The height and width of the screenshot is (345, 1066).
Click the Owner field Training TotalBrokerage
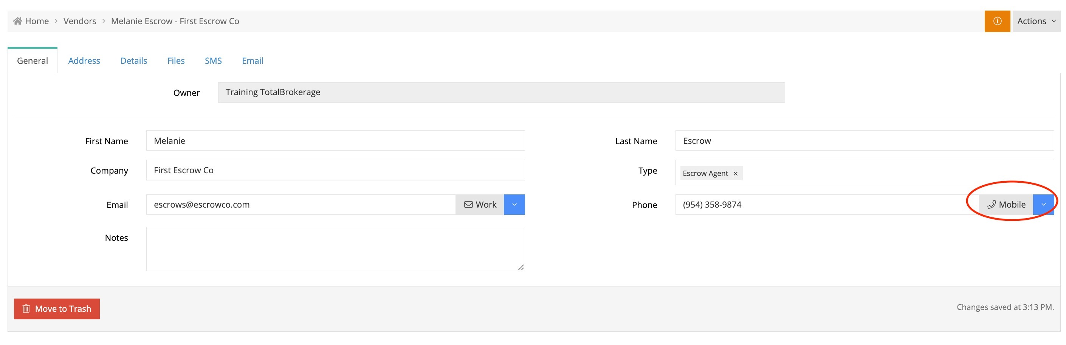click(x=501, y=92)
